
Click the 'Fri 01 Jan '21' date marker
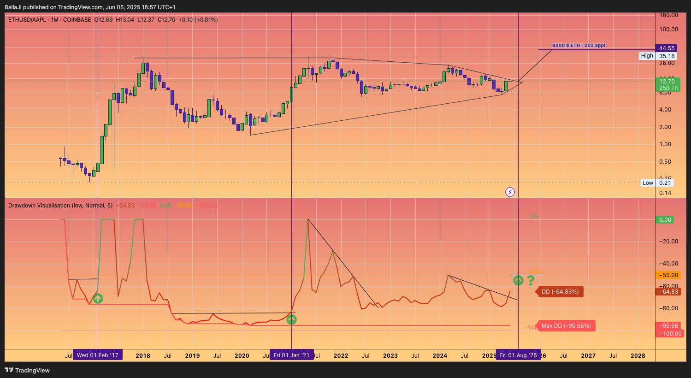(x=291, y=355)
